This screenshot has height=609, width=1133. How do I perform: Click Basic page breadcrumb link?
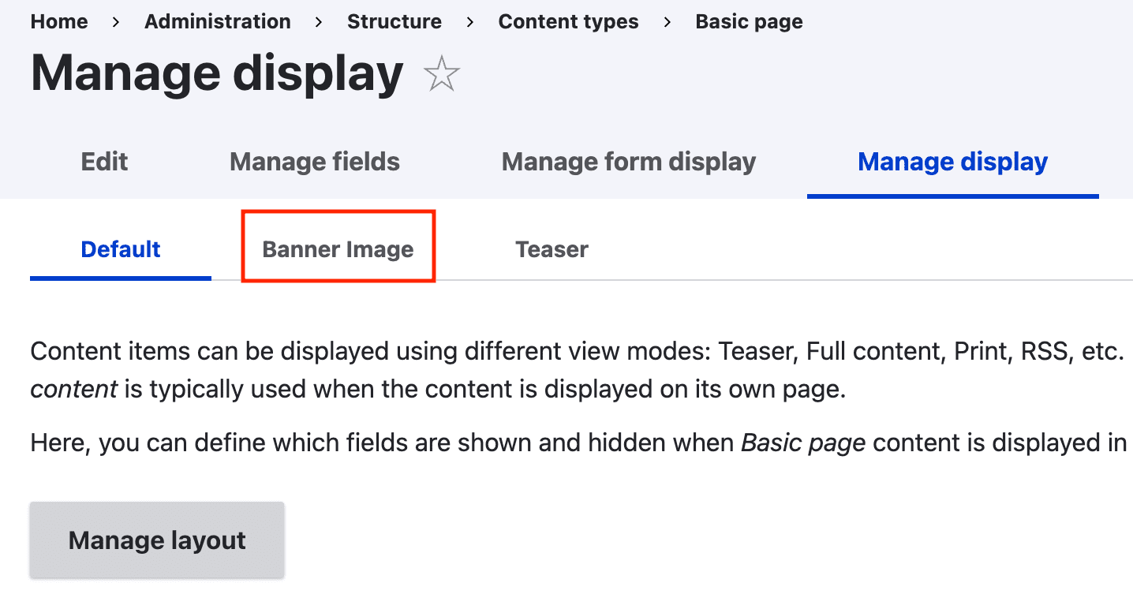(x=749, y=21)
